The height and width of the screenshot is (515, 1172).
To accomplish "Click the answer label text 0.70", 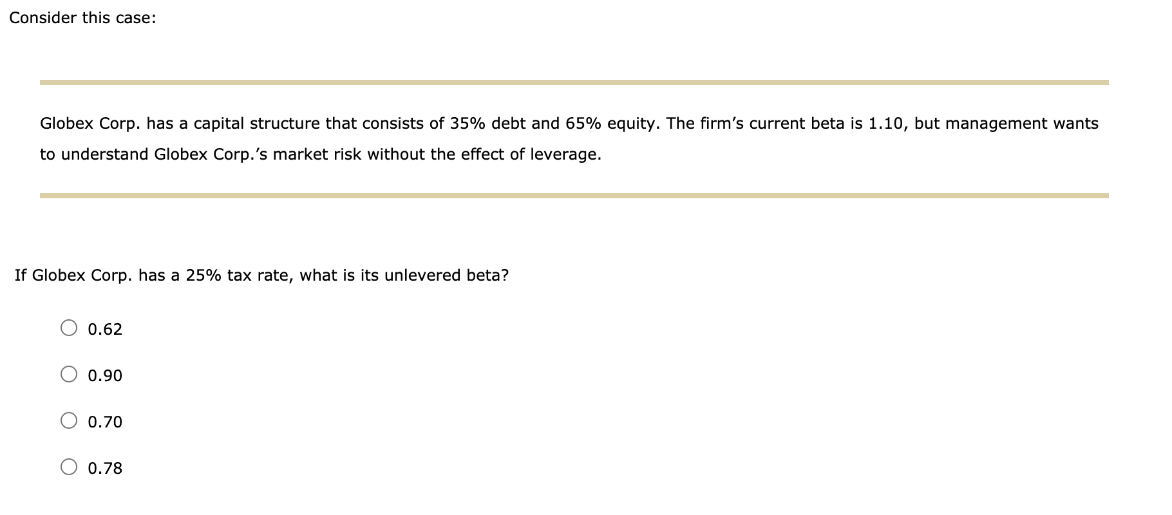I will tap(105, 422).
